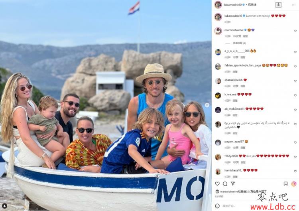This screenshot has width=299, height=211.
Task: Open the 已关注 following options
Action: click(x=252, y=5)
